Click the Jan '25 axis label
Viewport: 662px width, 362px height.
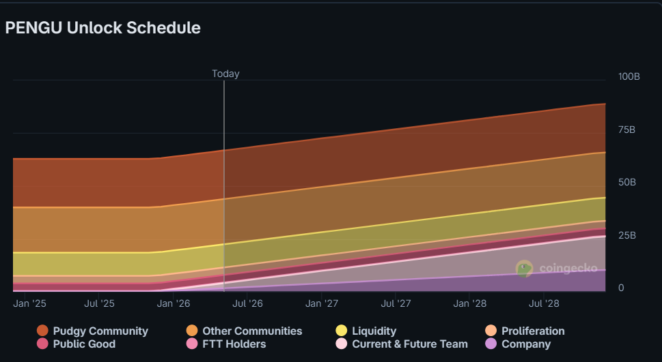(x=29, y=303)
